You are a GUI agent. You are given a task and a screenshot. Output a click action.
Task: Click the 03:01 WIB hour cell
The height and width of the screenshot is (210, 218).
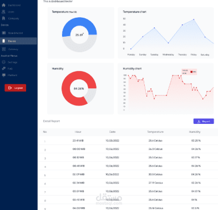[x=78, y=191]
